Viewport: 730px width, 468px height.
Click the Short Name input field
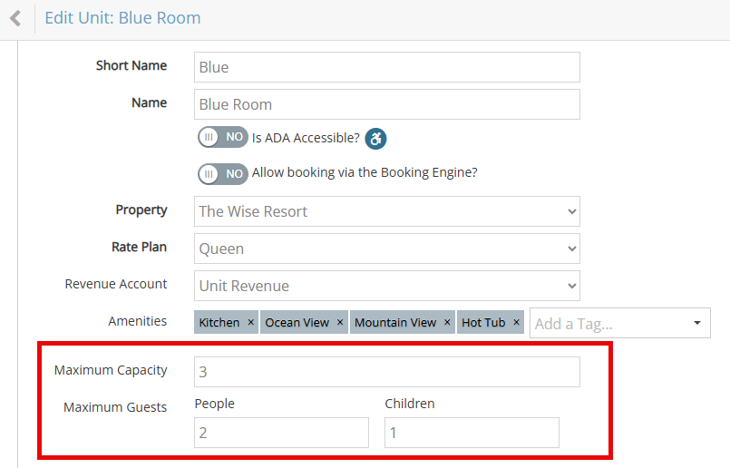point(387,67)
